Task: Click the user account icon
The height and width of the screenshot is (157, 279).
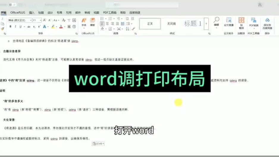Action: 260,5
